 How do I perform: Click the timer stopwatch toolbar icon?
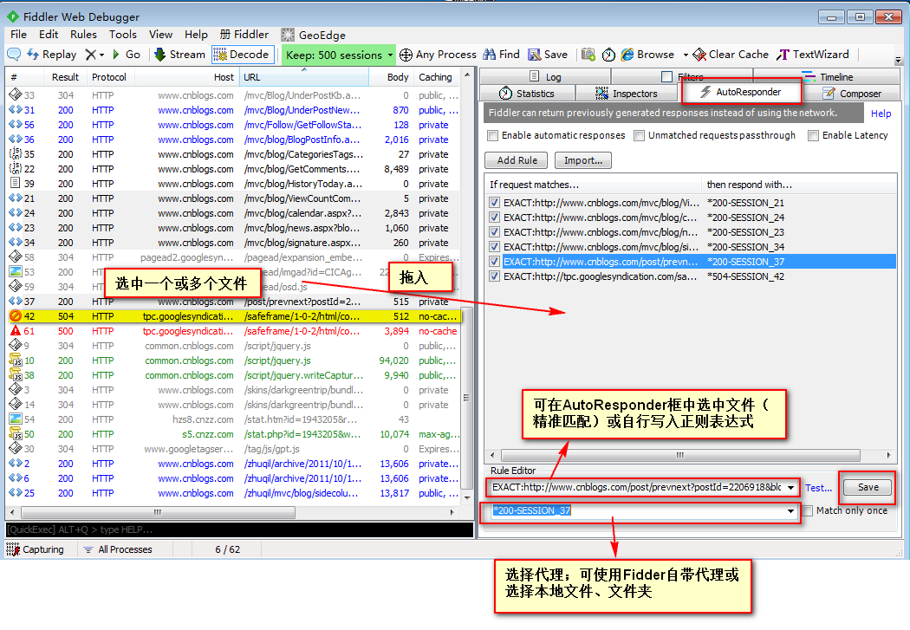[x=608, y=55]
